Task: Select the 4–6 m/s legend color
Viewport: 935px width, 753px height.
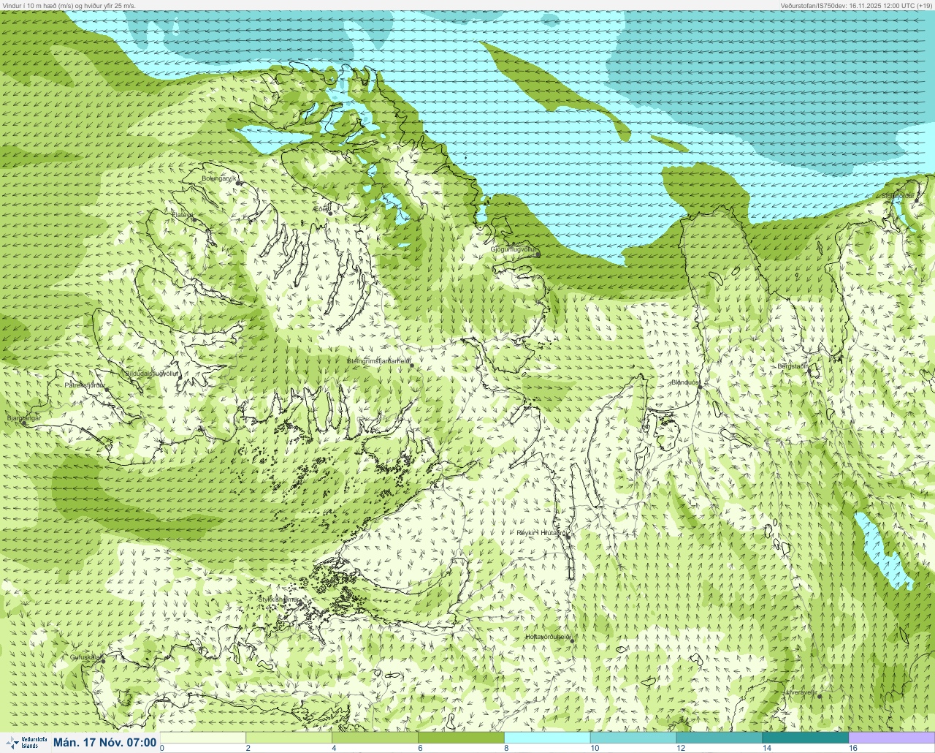Action: click(x=375, y=738)
